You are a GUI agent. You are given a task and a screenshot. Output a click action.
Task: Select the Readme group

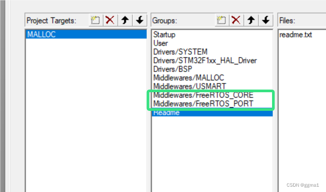pyautogui.click(x=212, y=112)
